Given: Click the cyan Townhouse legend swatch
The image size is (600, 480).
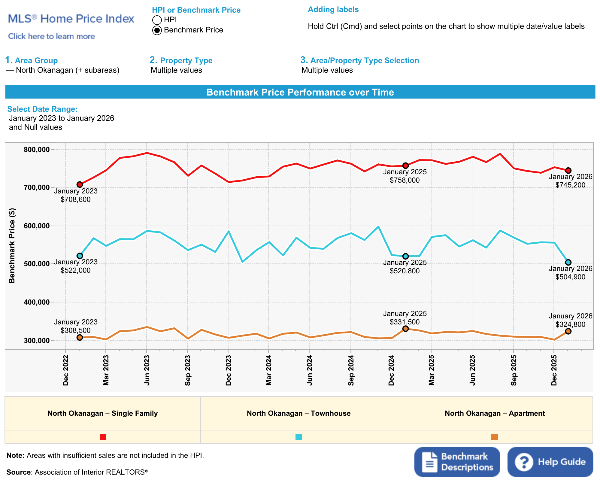Looking at the screenshot, I should 299,437.
